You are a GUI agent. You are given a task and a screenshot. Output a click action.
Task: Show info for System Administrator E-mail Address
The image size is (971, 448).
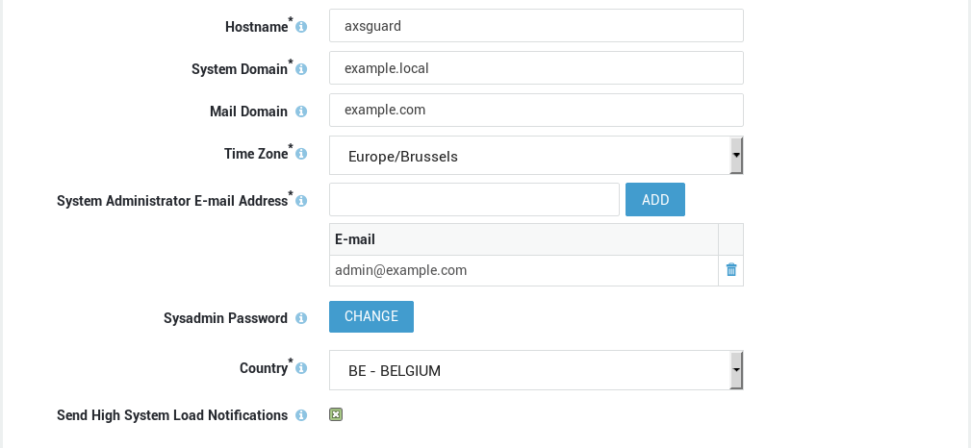[301, 201]
